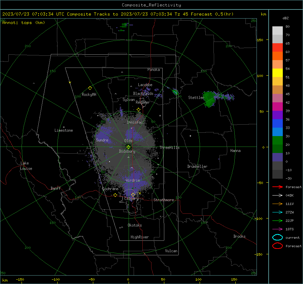
Task: Click yellow diamond marker beside RockyMH
Action: coord(90,88)
